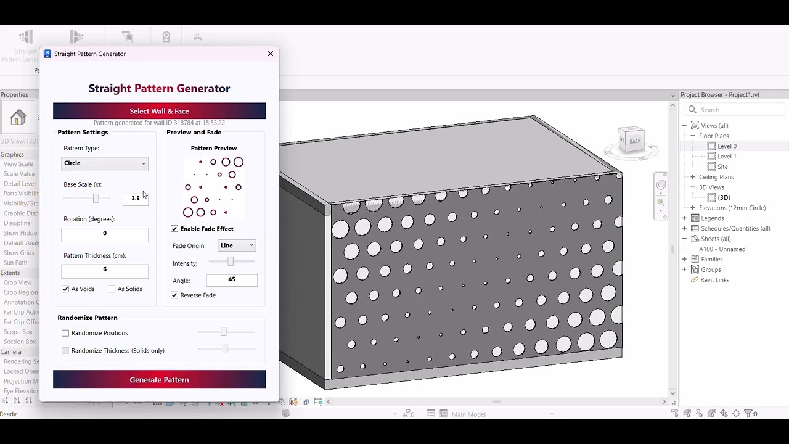Expand the Legends node
This screenshot has width=789, height=444.
pos(685,218)
